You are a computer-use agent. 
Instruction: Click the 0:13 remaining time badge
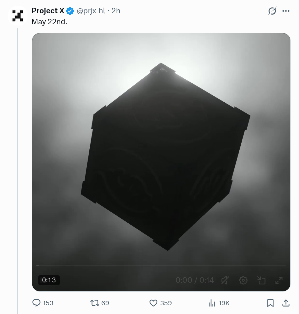49,280
